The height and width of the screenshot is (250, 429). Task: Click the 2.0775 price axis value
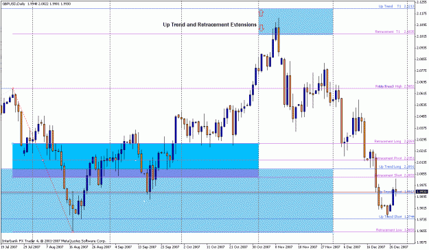coord(421,71)
